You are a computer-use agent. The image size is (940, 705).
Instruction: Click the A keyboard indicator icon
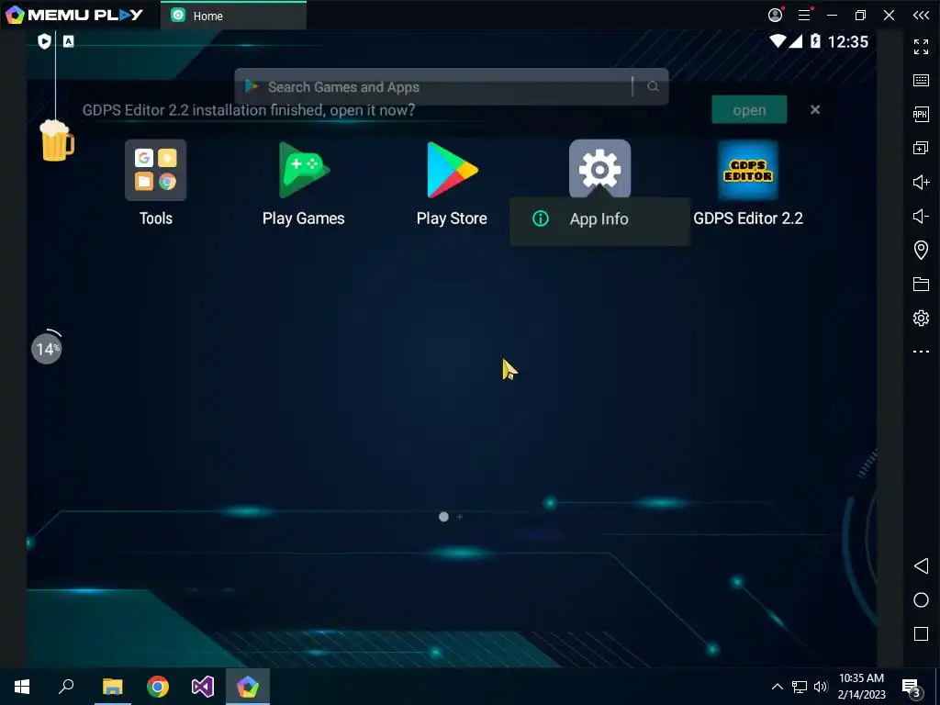tap(68, 41)
